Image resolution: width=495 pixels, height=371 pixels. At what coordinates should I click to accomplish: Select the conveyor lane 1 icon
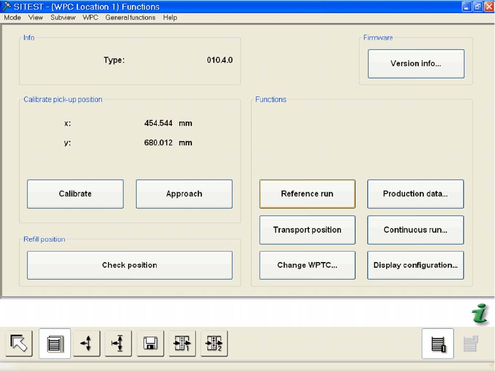(182, 344)
